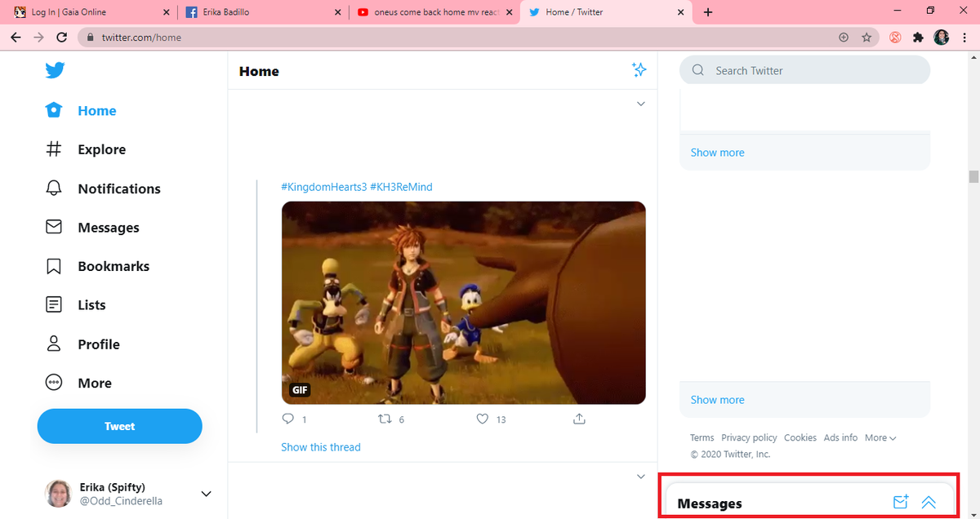Click inside the Search Twitter field

click(804, 70)
